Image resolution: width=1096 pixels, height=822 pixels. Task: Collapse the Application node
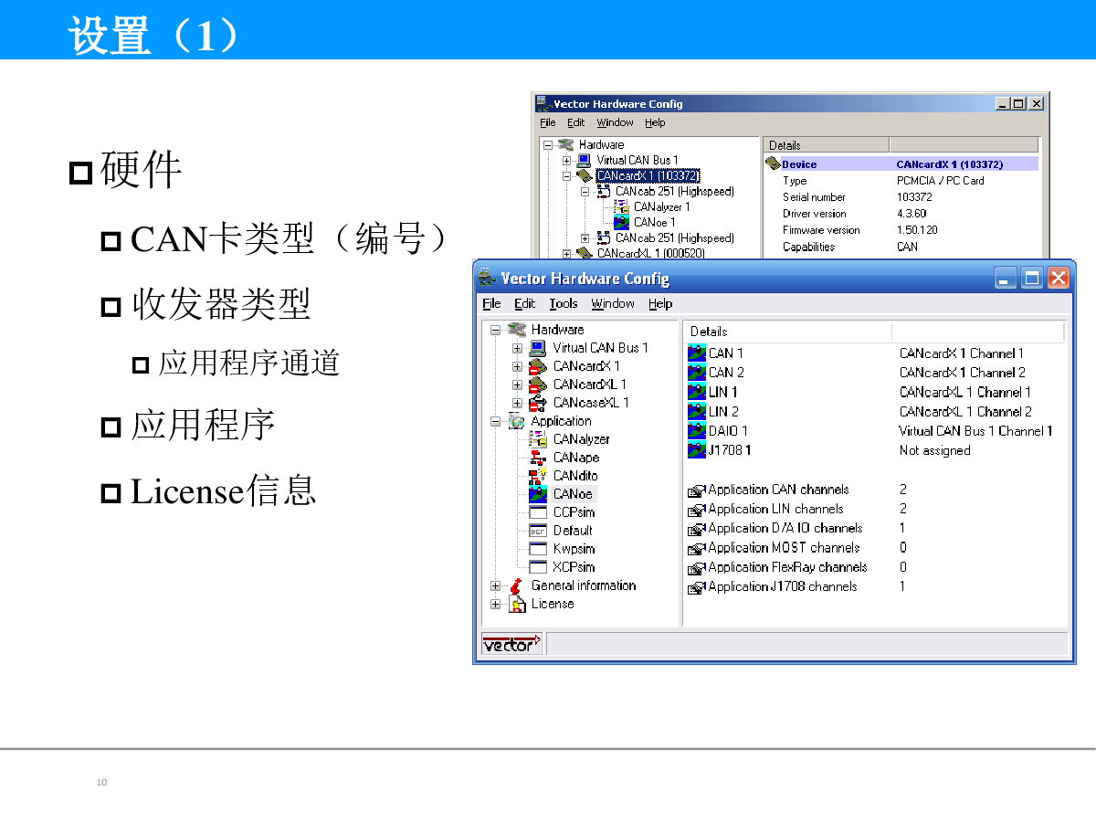495,421
